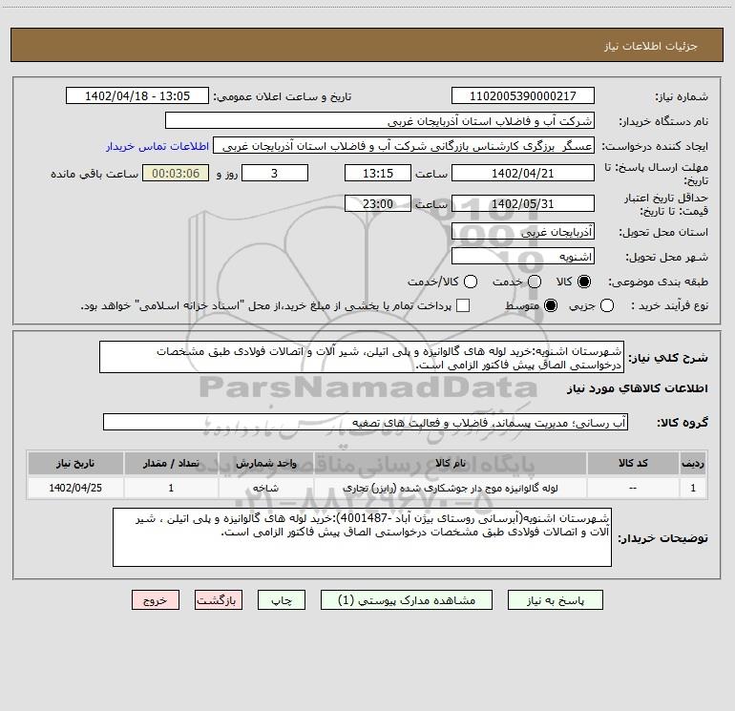
Task: Select the جزیی purchase type radio
Action: 607,305
